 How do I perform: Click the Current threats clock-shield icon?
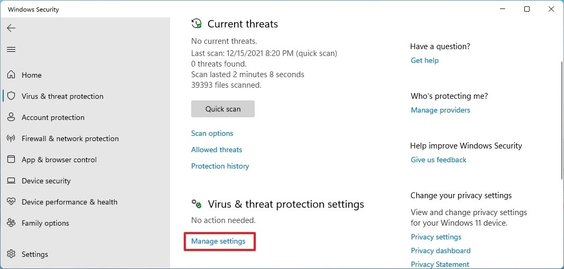pos(196,24)
